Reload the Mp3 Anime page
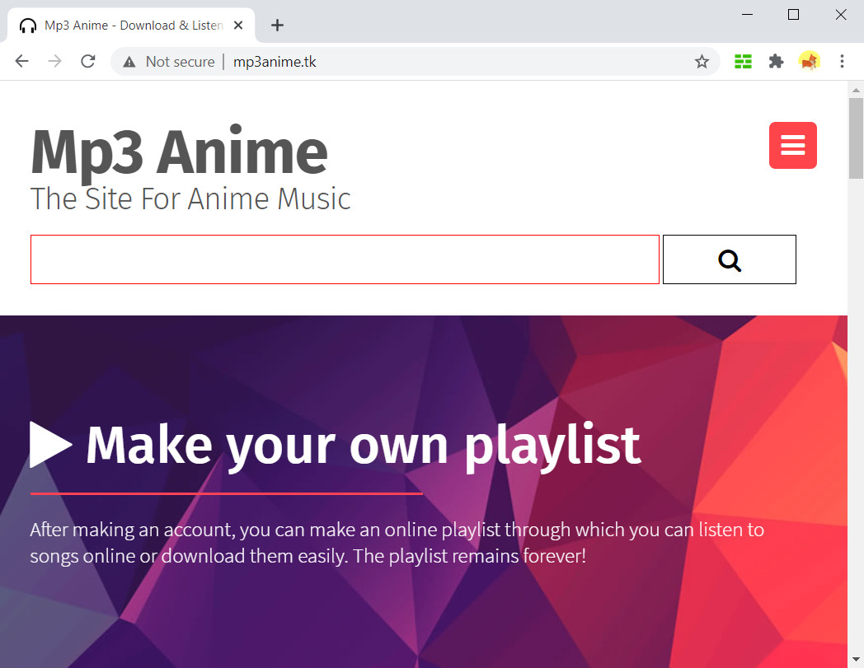This screenshot has width=864, height=668. coord(87,61)
